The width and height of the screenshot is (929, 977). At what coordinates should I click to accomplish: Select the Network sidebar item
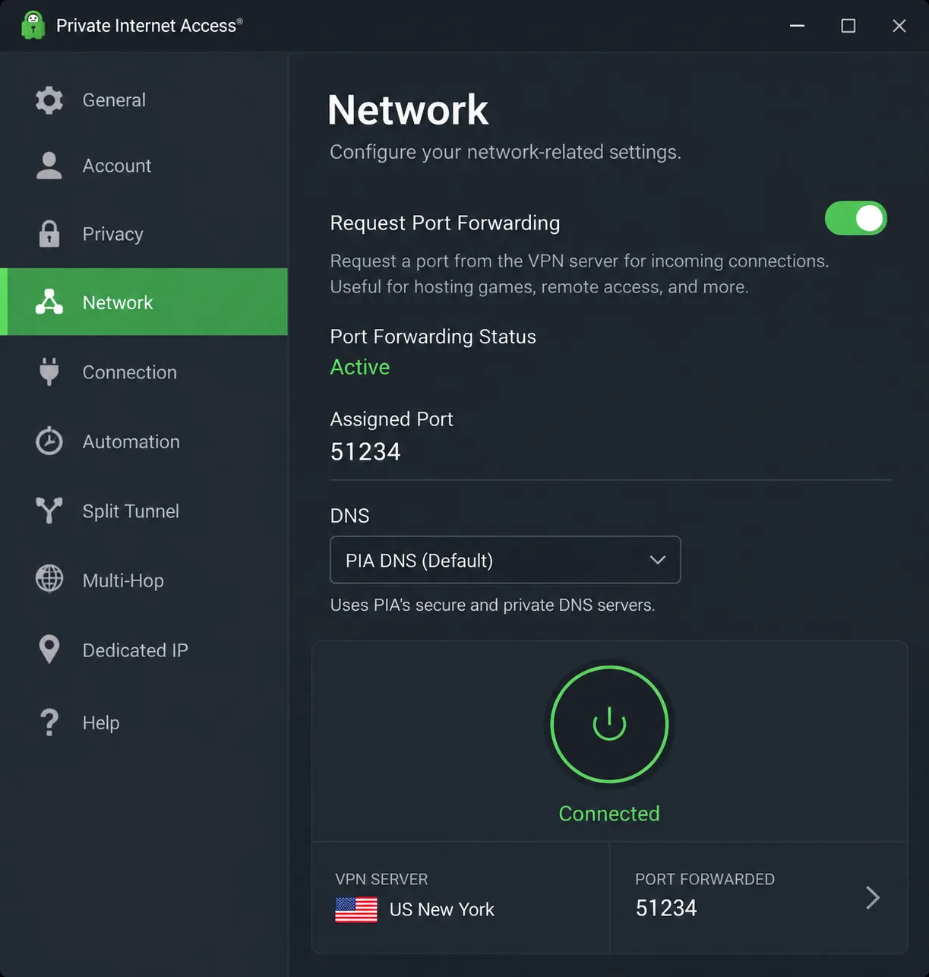coord(144,302)
